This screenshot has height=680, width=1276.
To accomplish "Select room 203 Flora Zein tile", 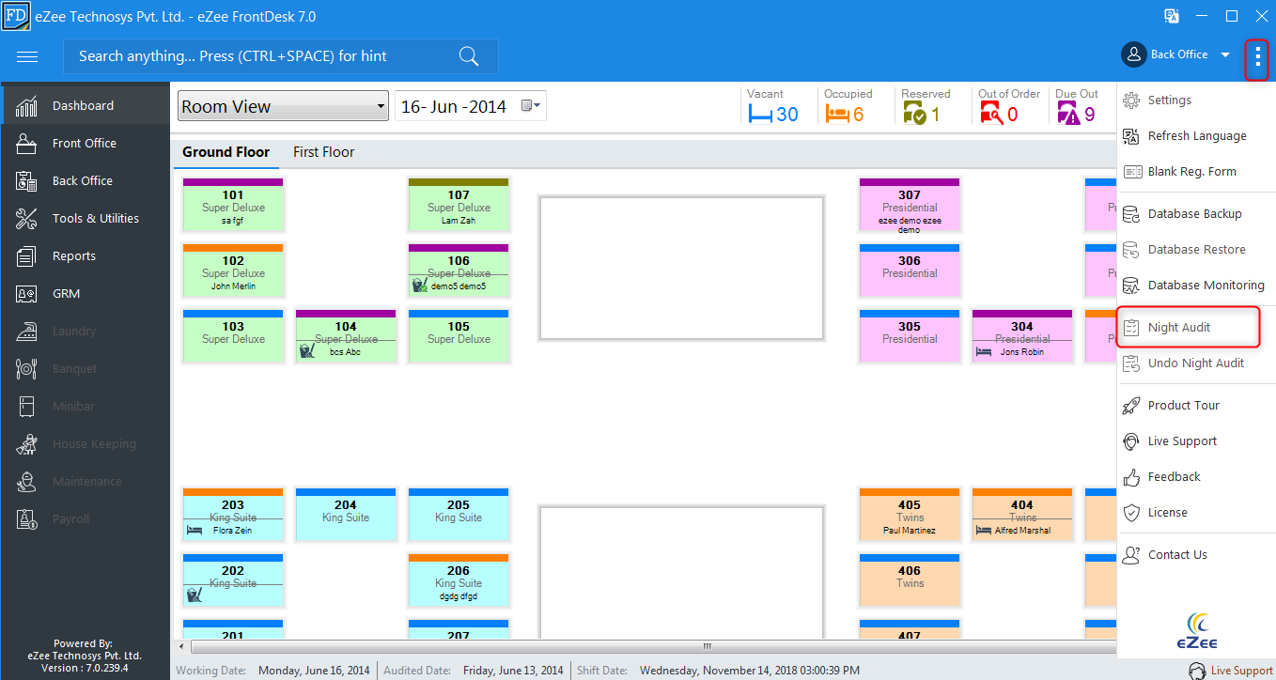I will [x=233, y=515].
